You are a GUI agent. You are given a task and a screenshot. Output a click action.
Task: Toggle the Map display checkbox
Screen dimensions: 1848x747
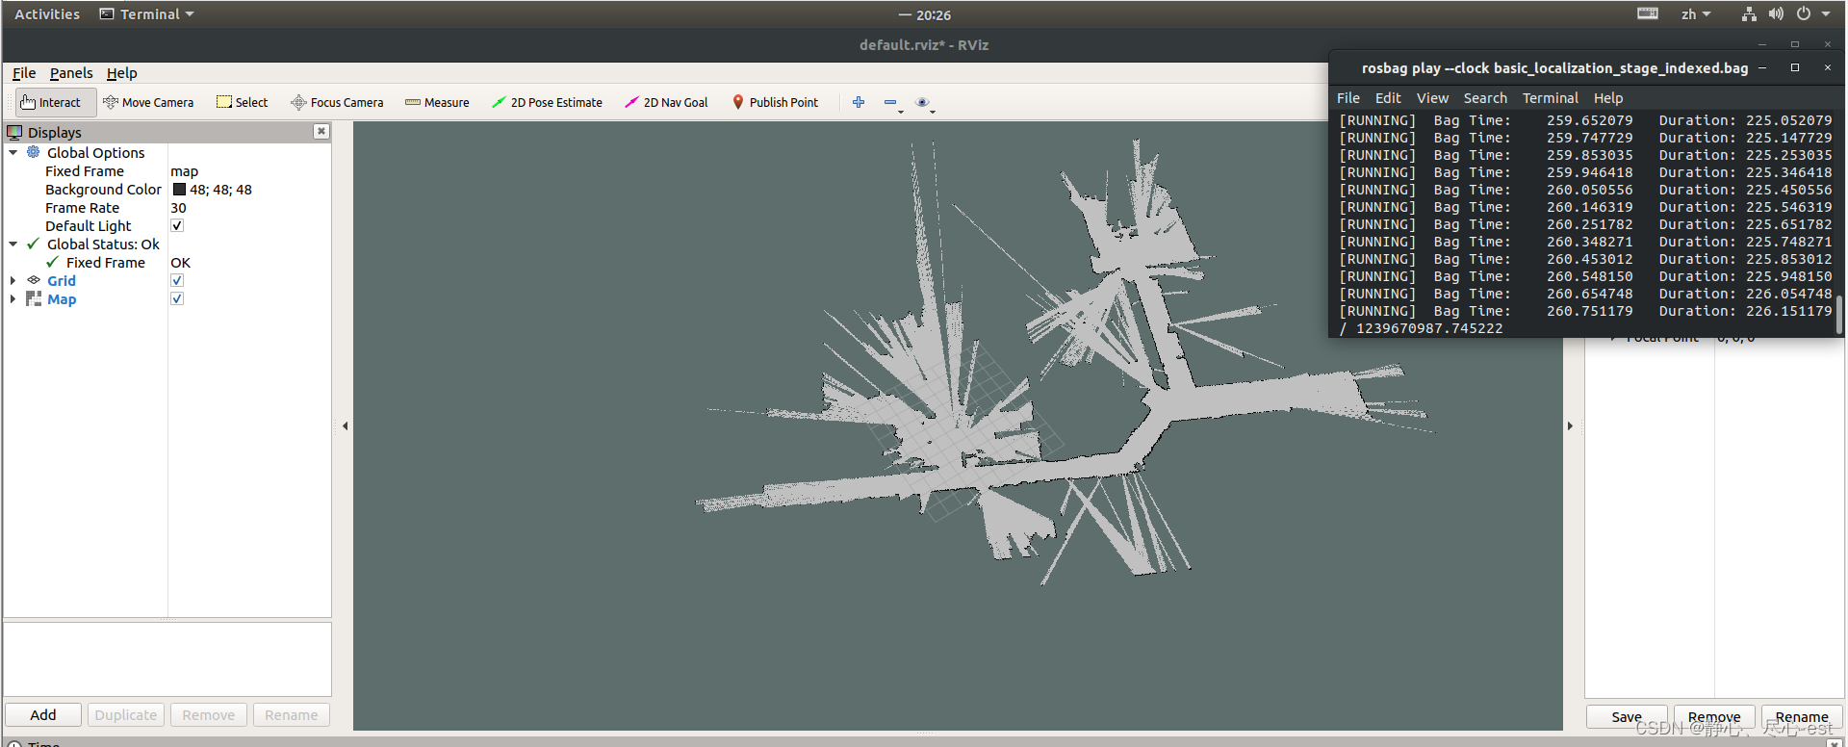[x=177, y=298]
